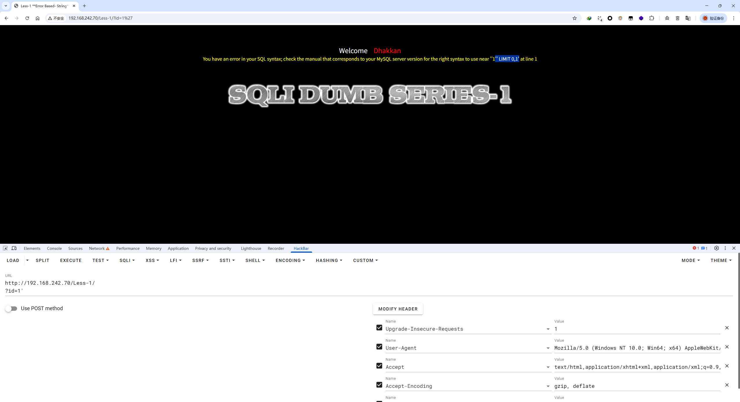
Task: Expand the XSS dropdown menu
Action: 152,260
